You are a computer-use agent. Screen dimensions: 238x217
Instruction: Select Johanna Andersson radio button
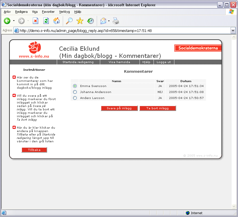(75, 92)
